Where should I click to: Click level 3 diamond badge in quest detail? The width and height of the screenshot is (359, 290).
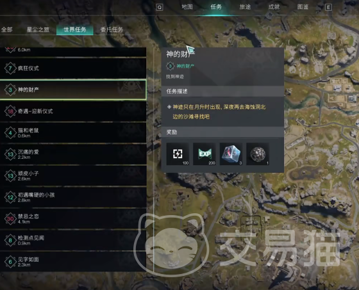tap(170, 67)
